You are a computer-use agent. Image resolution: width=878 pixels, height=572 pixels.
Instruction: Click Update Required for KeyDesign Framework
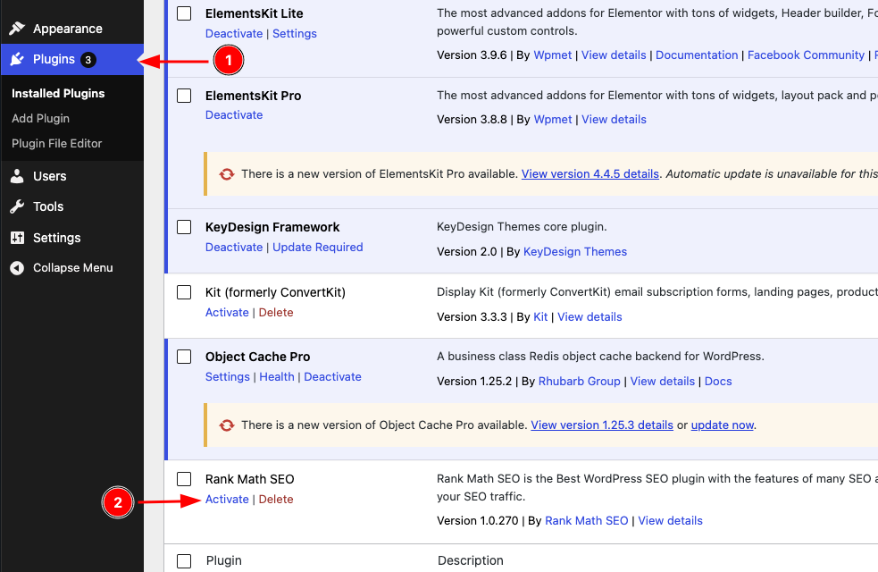coord(317,247)
